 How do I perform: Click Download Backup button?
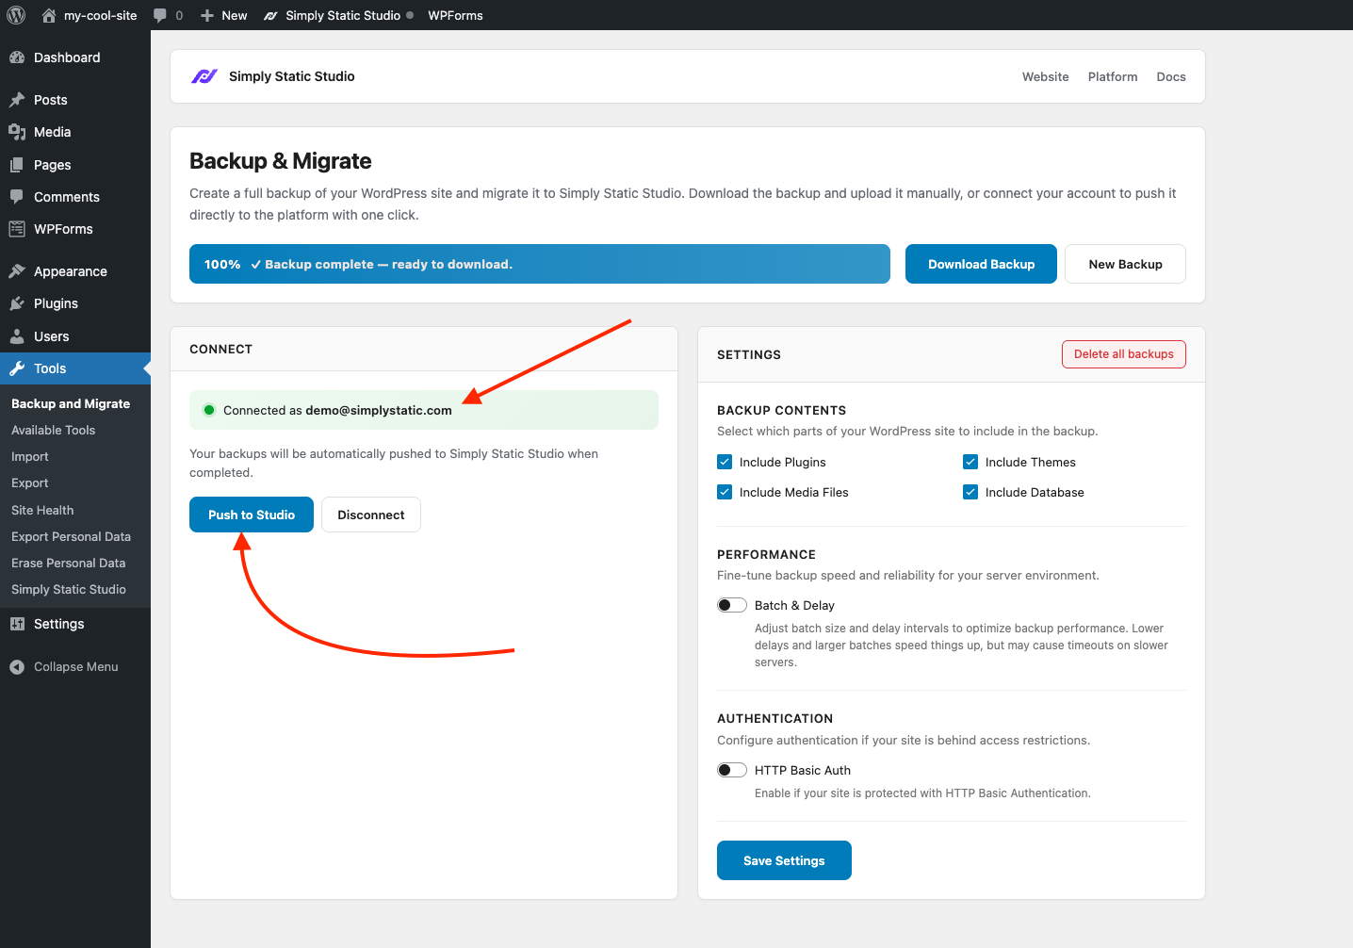coord(981,264)
